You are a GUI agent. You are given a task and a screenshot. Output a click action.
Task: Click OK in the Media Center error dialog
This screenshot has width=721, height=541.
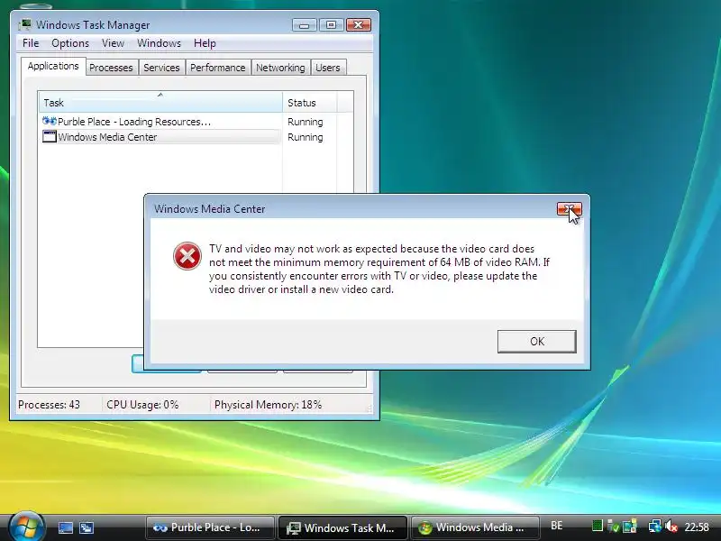536,342
